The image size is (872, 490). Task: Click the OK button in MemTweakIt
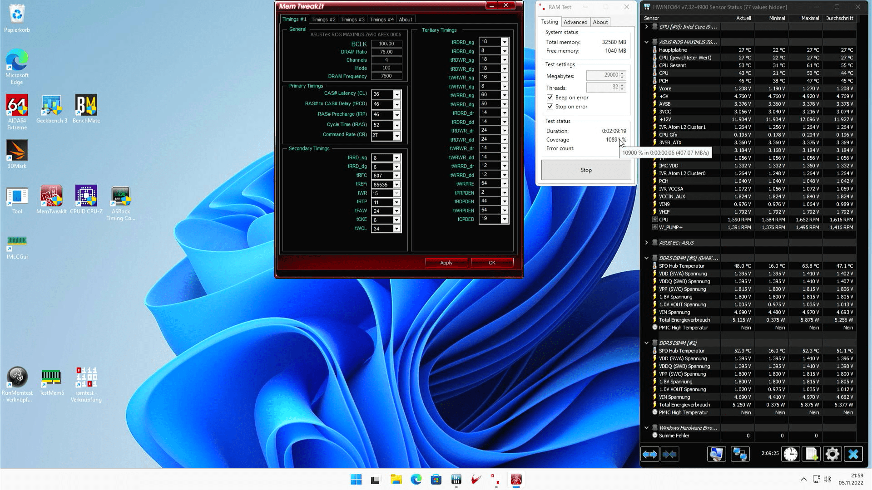point(492,263)
